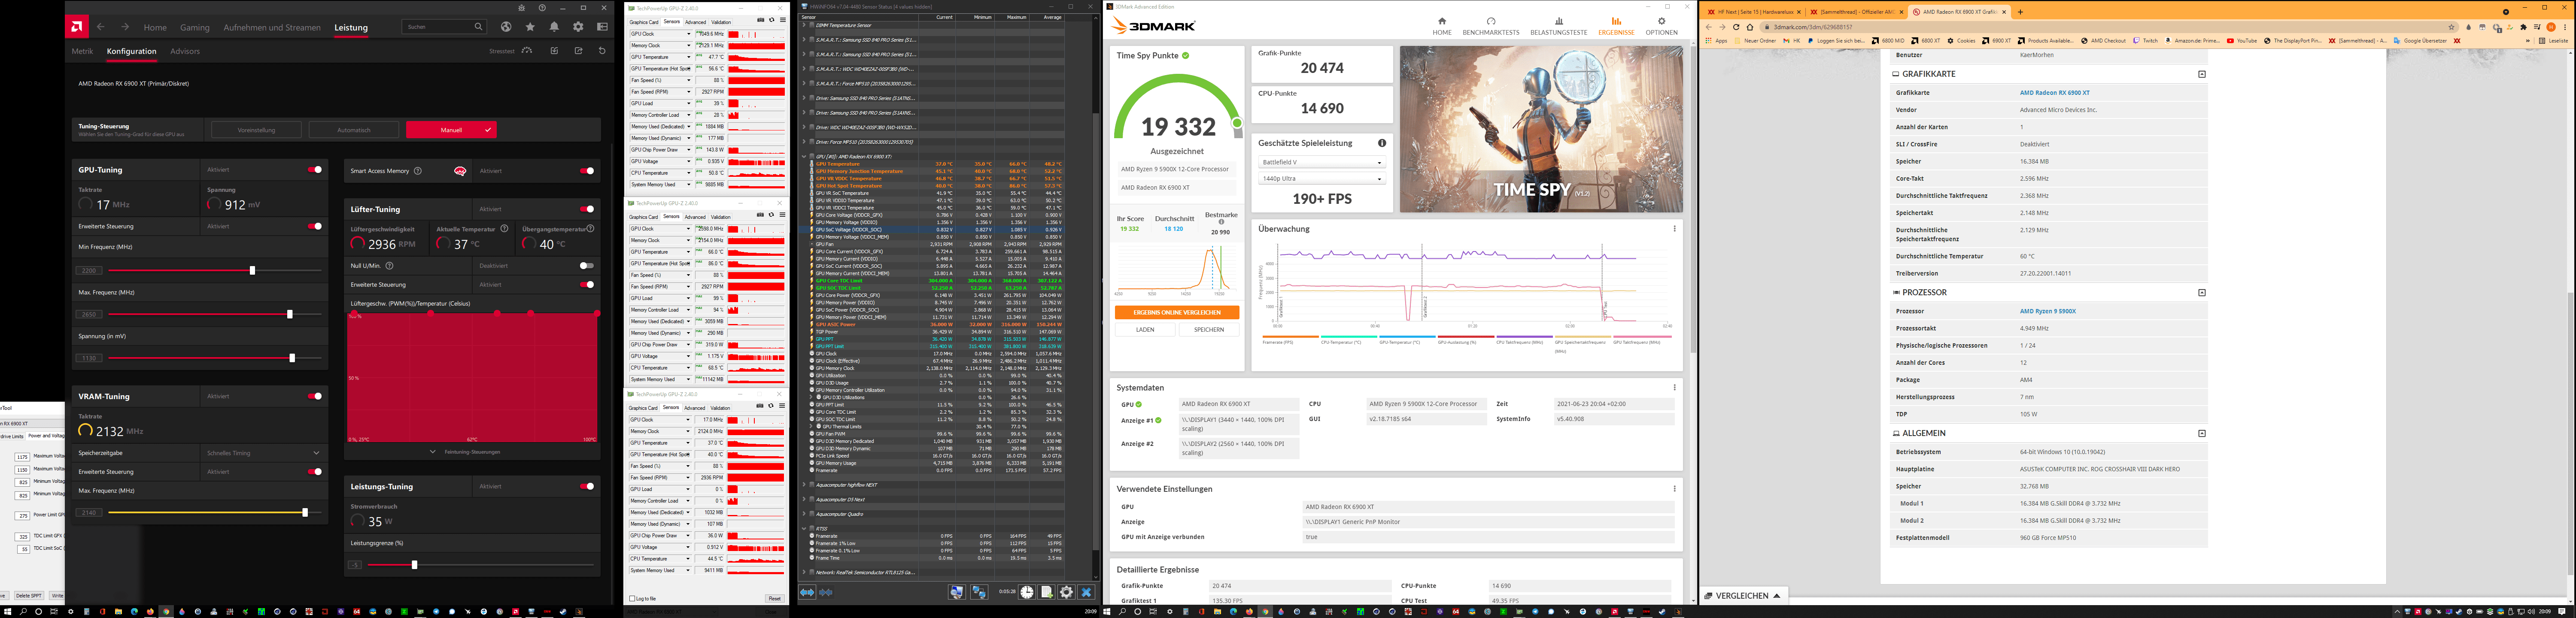Click the Radeon bug report icon

pyautogui.click(x=523, y=8)
